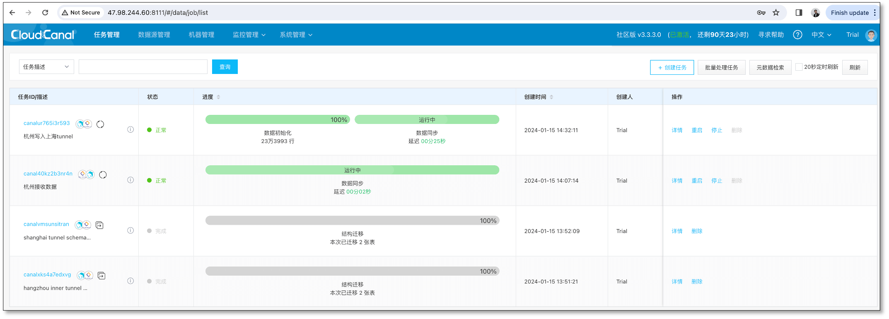889x319 pixels.
Task: Expand the 监控管理 menu
Action: 249,35
